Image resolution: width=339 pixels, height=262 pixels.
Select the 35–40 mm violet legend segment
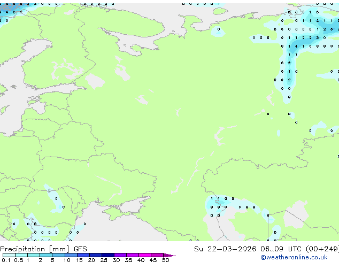tap(133, 255)
